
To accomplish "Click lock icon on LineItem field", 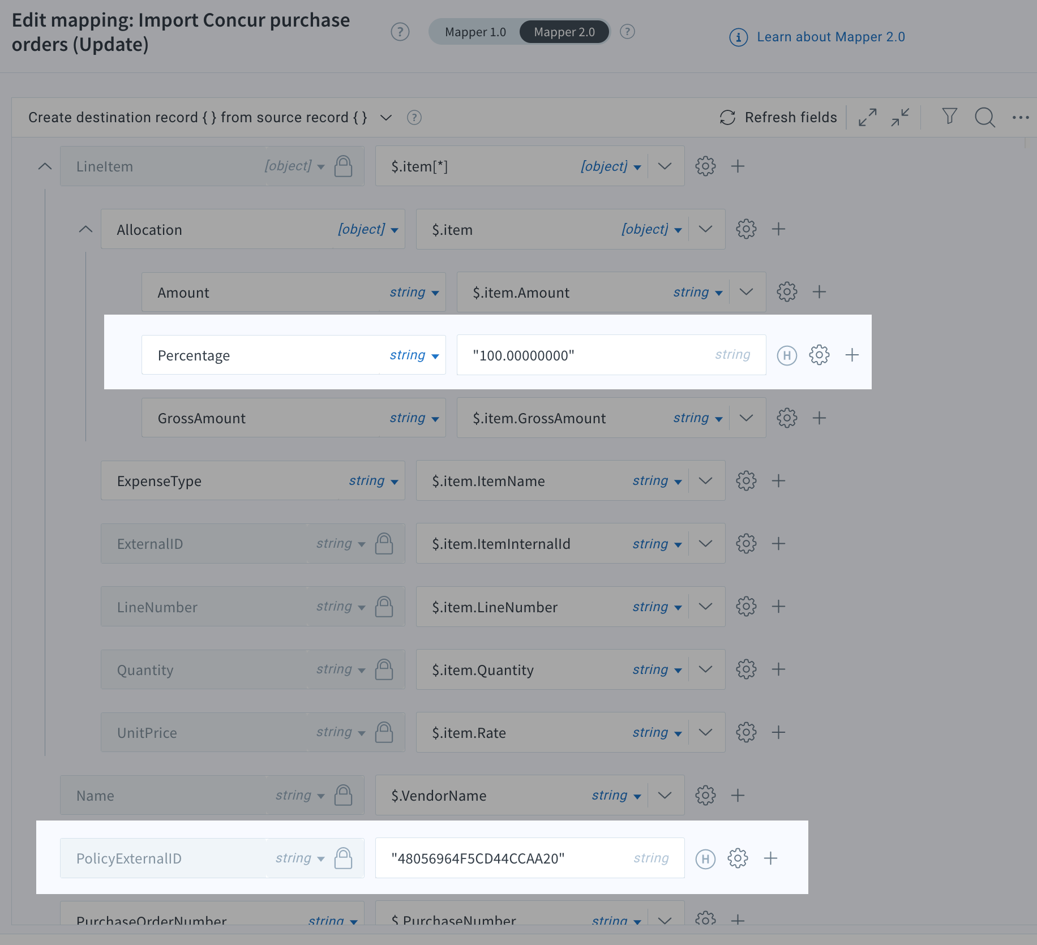I will [343, 166].
